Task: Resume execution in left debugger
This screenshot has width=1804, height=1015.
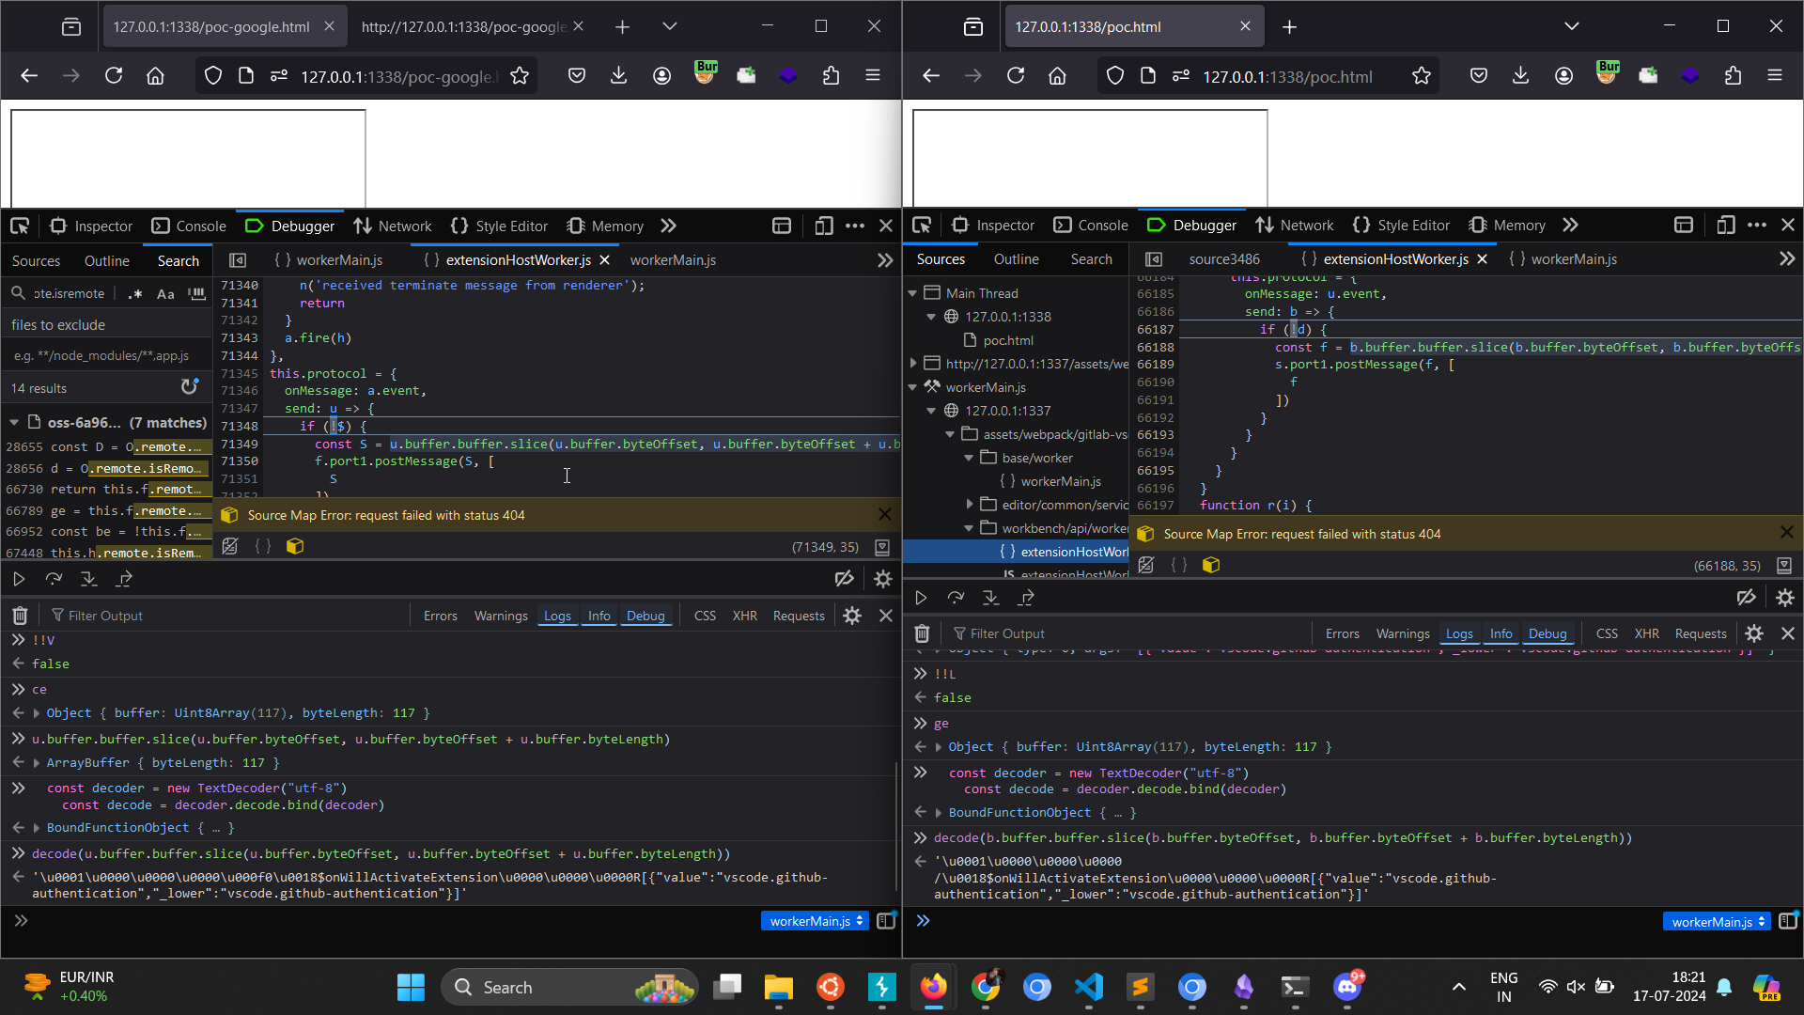Action: (x=19, y=579)
